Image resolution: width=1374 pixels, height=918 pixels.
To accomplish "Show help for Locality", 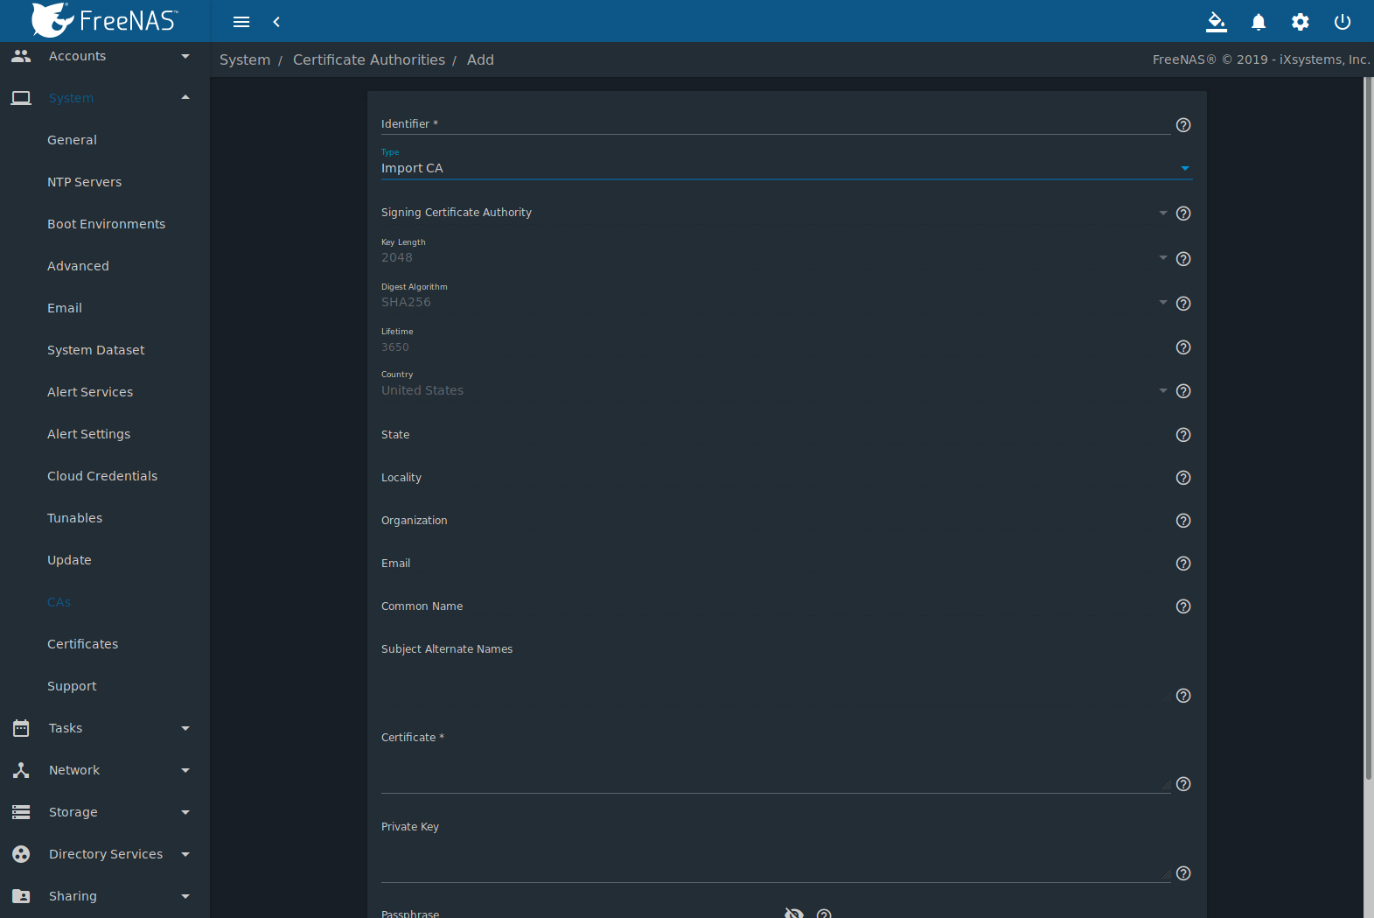I will [x=1183, y=478].
